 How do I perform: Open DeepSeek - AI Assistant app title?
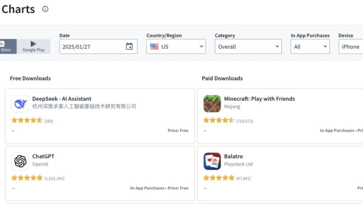[x=62, y=99]
